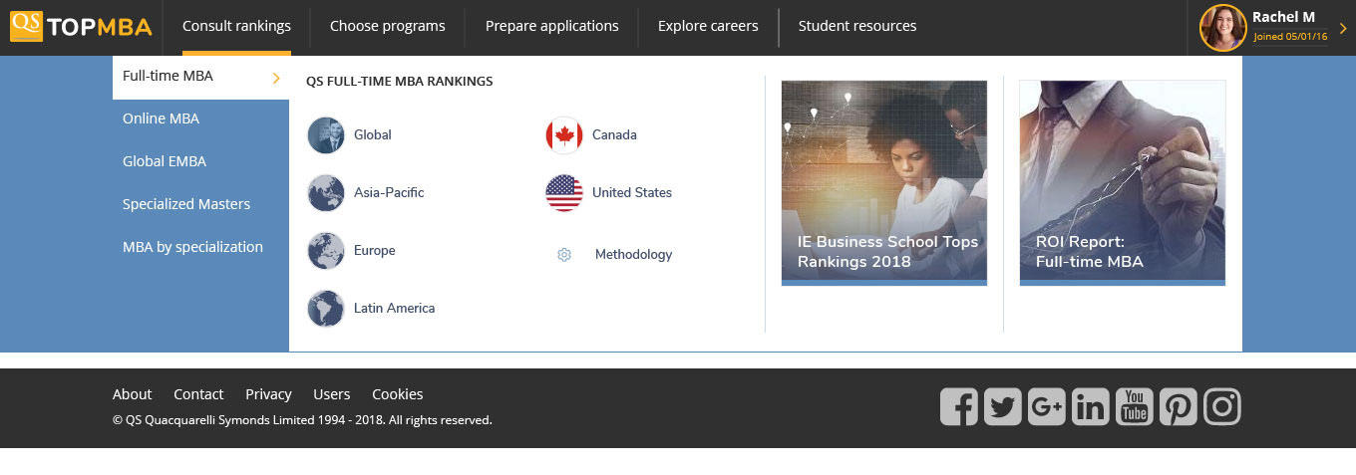Image resolution: width=1356 pixels, height=475 pixels.
Task: Expand the user menu arrow beside Rachel M
Action: point(1343,28)
